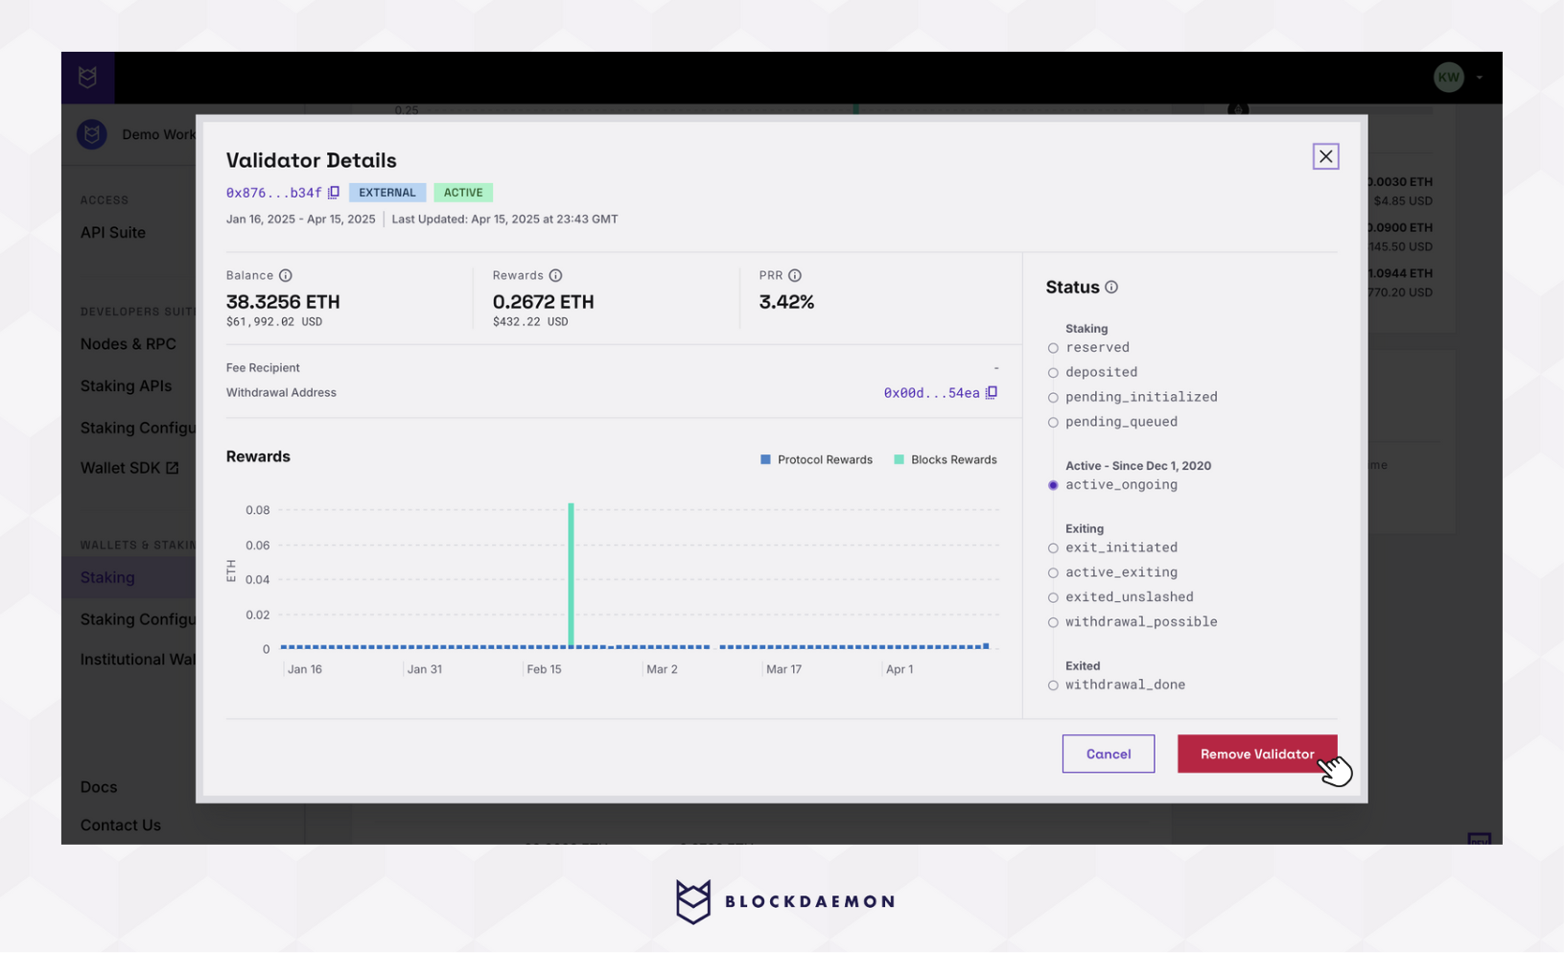Click the Cancel button
The height and width of the screenshot is (953, 1565).
tap(1108, 754)
